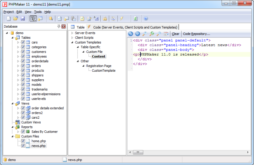The height and width of the screenshot is (165, 254).
Task: Click the padlock security settings icon
Action: (x=105, y=19)
